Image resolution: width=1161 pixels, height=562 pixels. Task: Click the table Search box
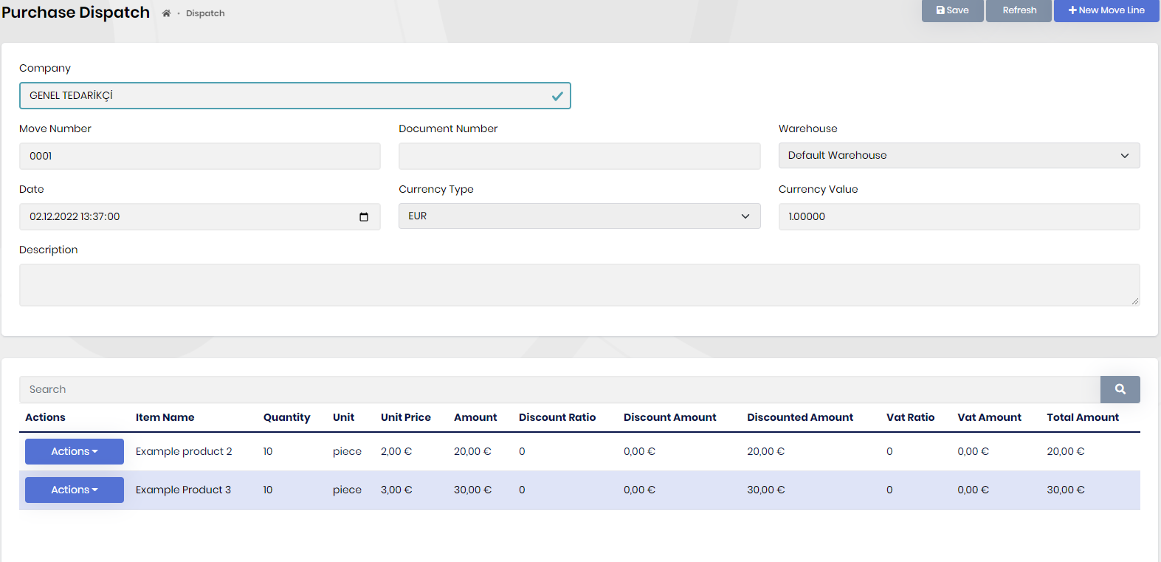[x=559, y=389]
